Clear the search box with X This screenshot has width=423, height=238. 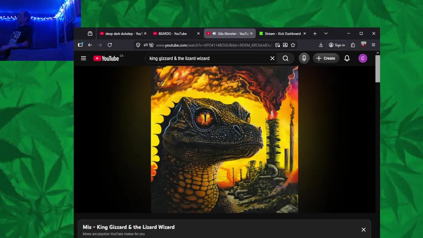coord(272,58)
